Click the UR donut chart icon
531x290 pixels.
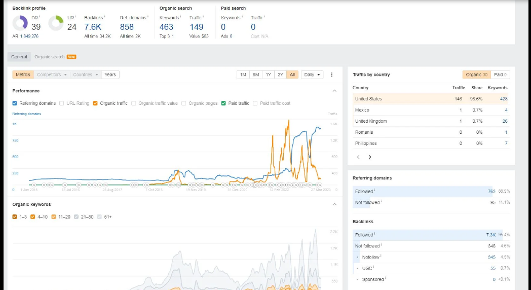[56, 23]
